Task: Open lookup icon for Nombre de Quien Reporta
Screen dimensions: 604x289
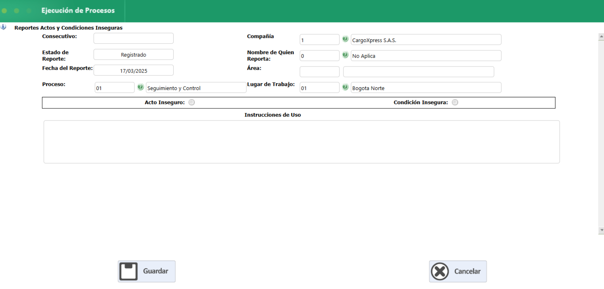Action: (345, 55)
